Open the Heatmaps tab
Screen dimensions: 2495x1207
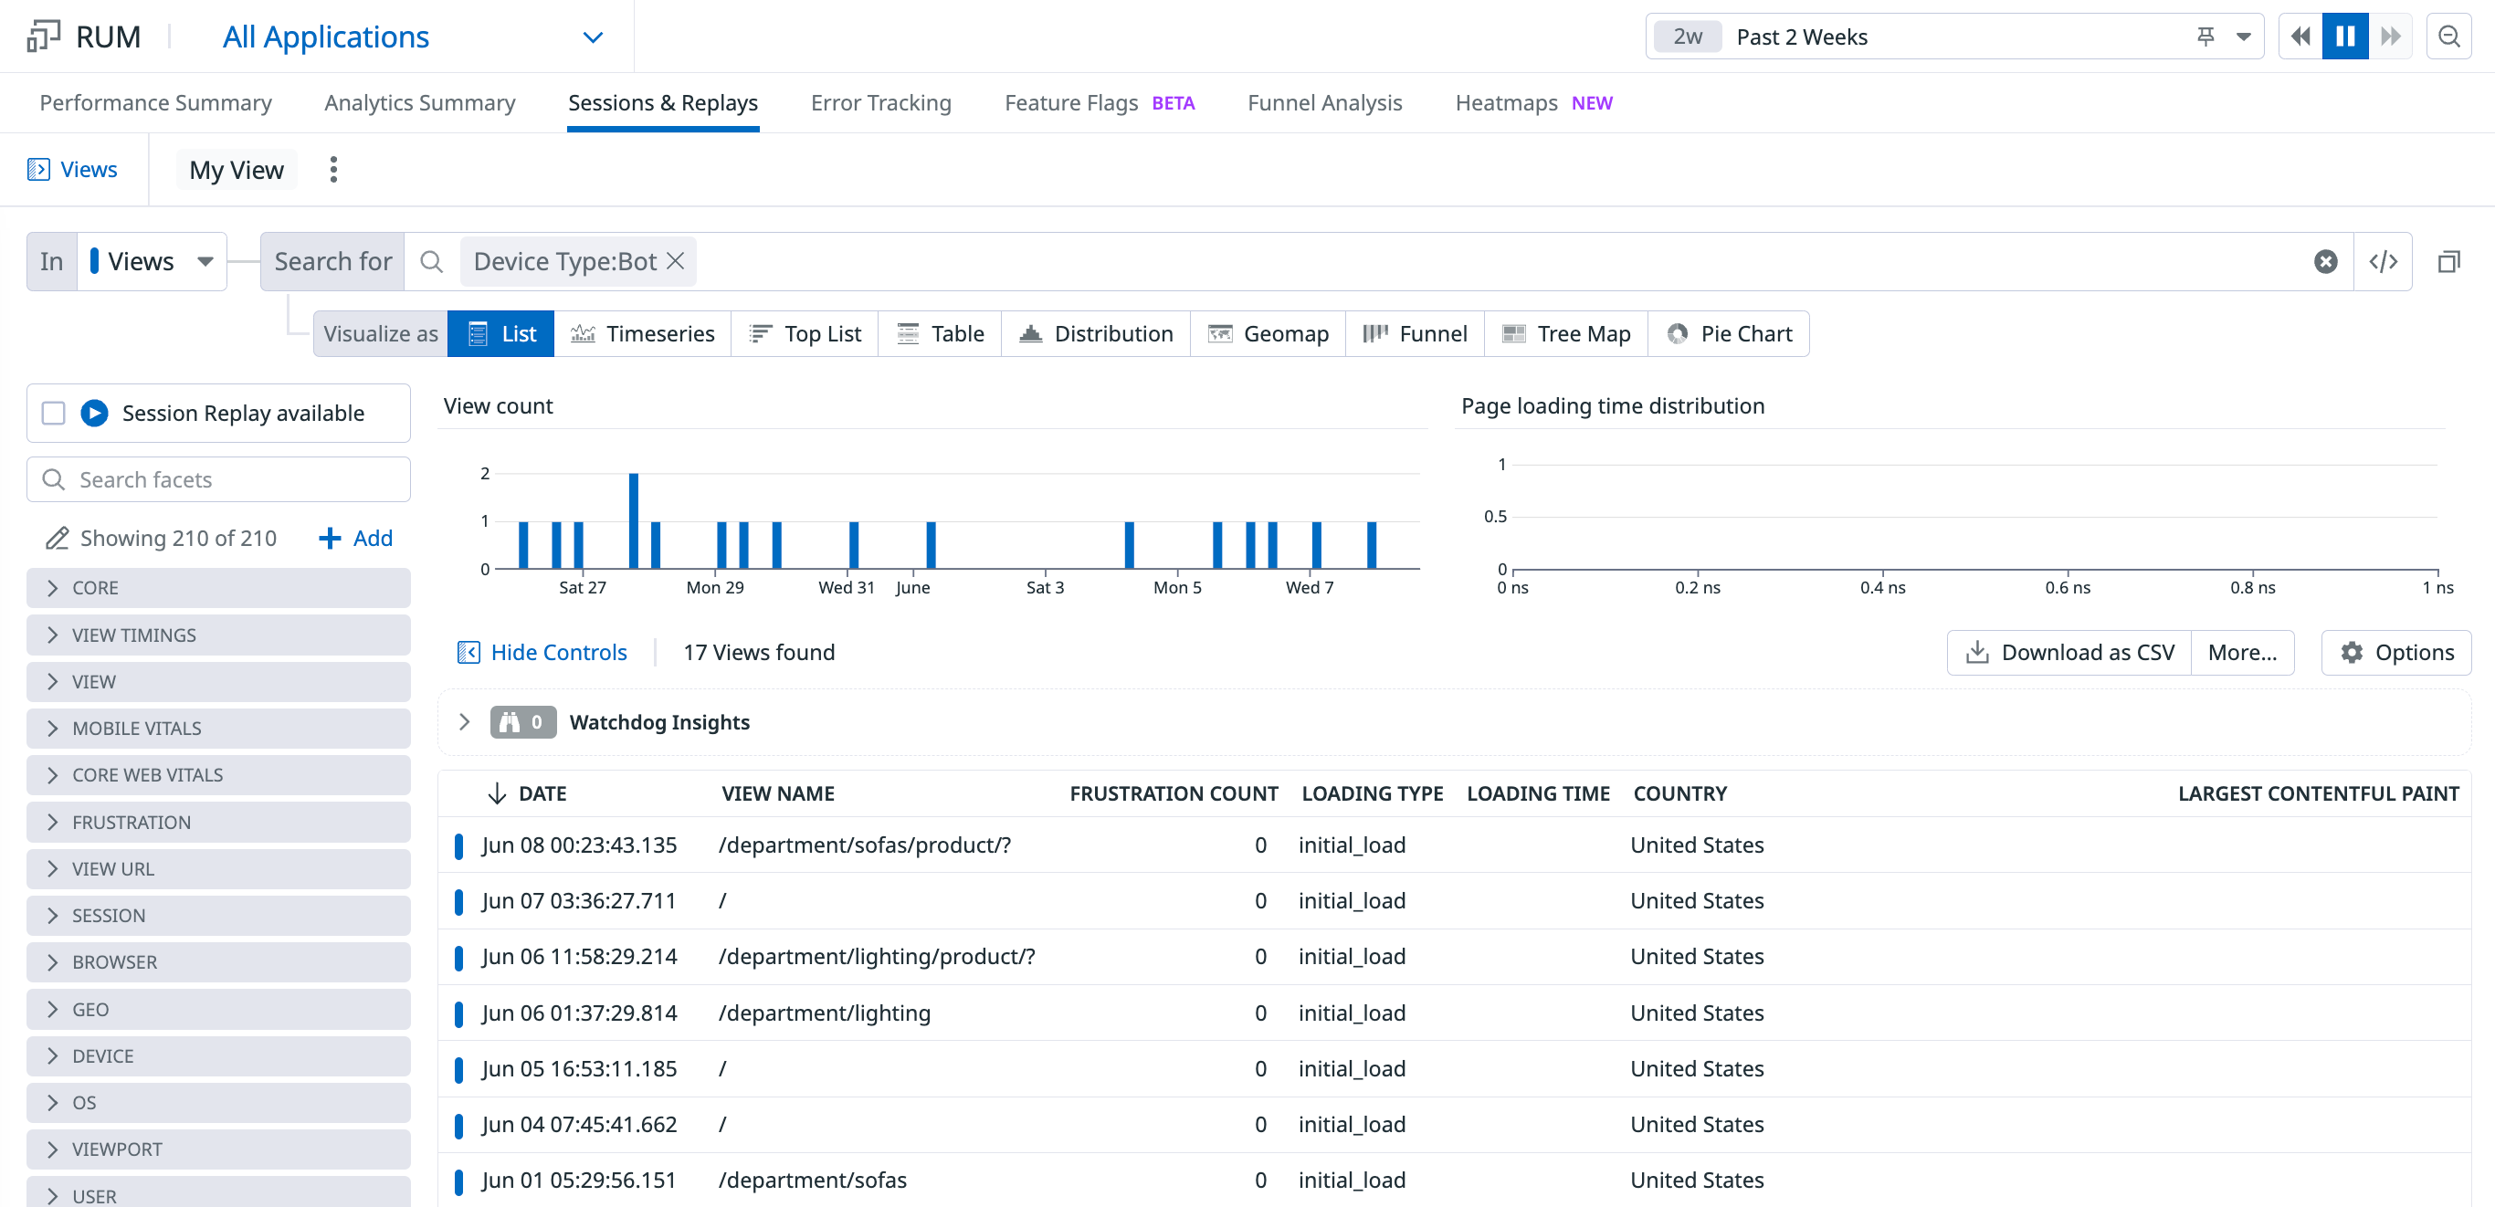1505,102
